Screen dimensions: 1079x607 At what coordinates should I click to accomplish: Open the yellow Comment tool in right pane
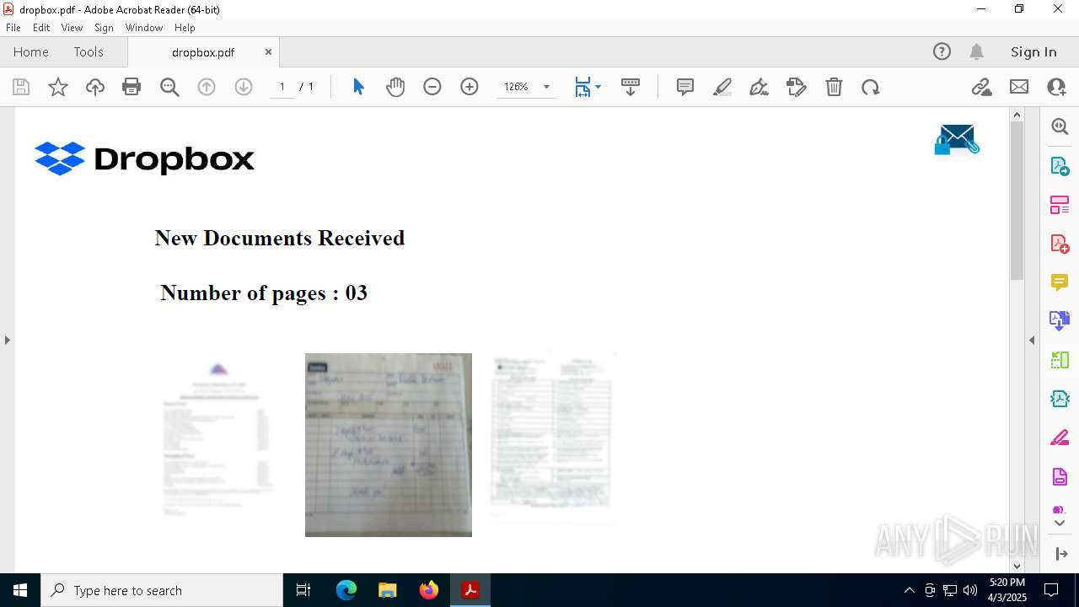(x=1060, y=282)
